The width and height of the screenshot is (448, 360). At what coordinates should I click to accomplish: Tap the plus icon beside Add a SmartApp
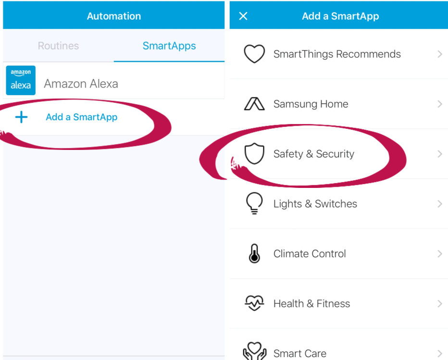(21, 117)
